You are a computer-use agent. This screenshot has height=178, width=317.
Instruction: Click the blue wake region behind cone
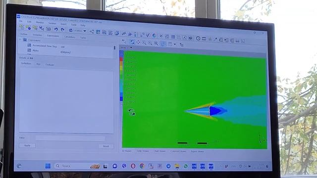click(x=215, y=111)
